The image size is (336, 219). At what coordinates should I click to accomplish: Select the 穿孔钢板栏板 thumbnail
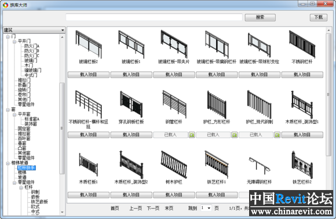[131, 104]
